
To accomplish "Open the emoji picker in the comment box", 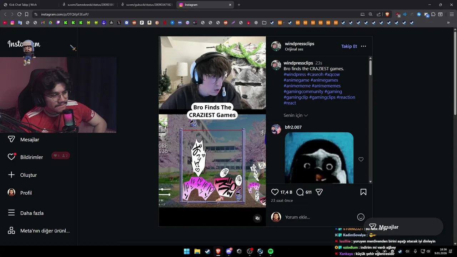I will (361, 217).
